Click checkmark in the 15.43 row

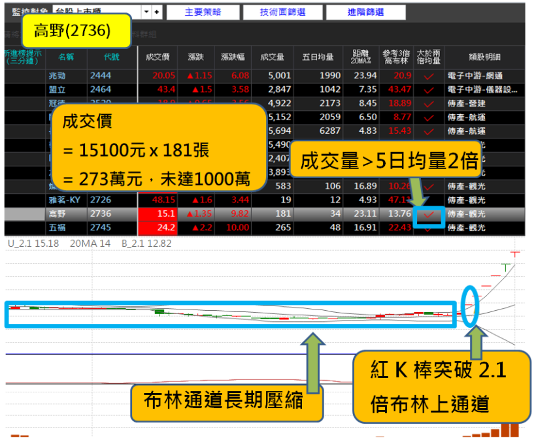[429, 132]
